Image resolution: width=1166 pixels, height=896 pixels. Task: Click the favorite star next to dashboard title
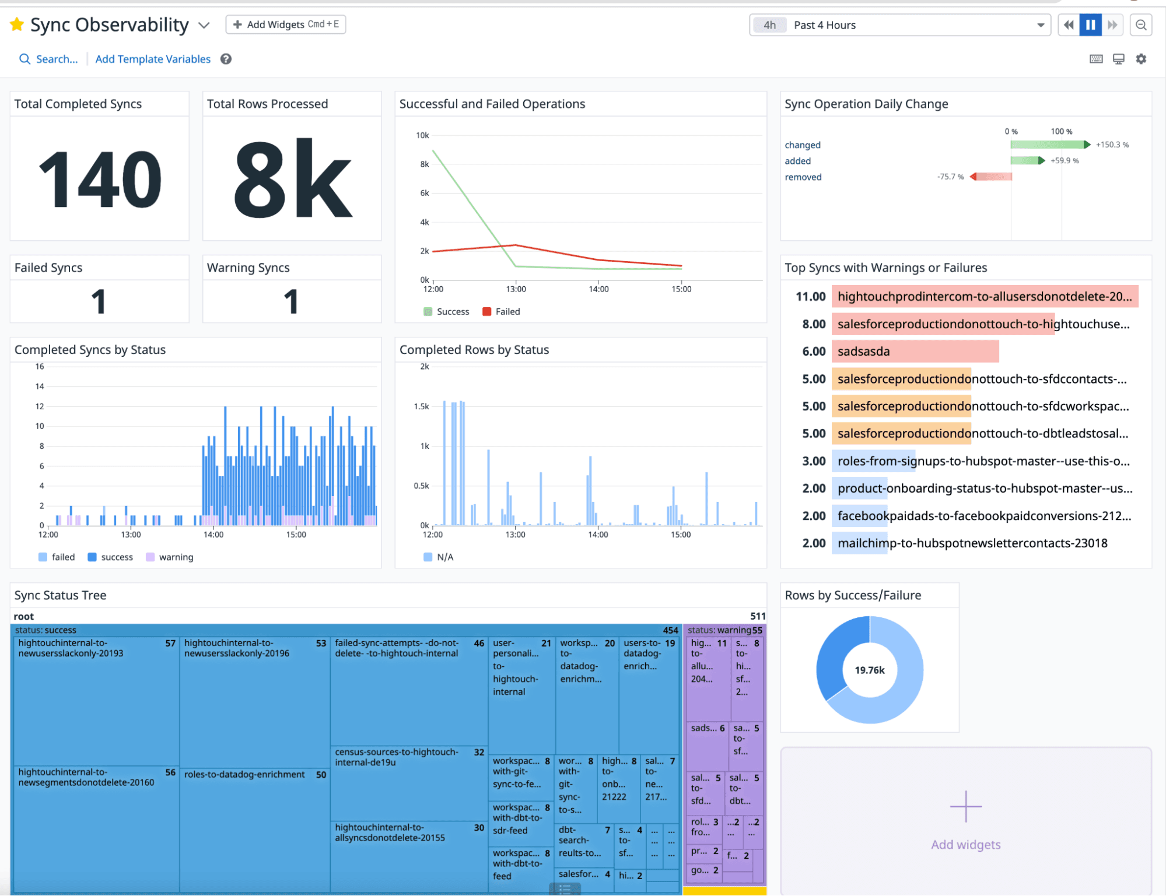tap(17, 24)
